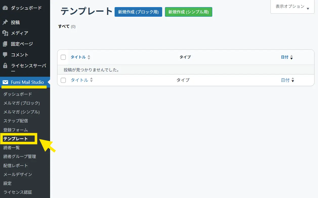The width and height of the screenshot is (318, 198).
Task: Click 新規作成 (シンプル用) green button
Action: 188,12
